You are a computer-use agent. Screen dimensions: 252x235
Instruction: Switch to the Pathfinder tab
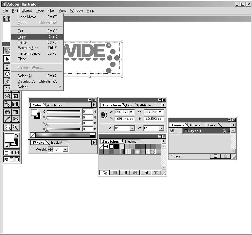[x=145, y=105]
